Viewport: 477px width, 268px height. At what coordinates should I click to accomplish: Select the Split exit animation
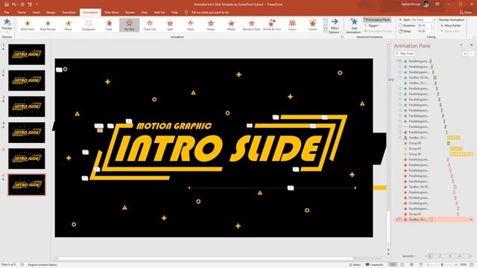pyautogui.click(x=170, y=25)
